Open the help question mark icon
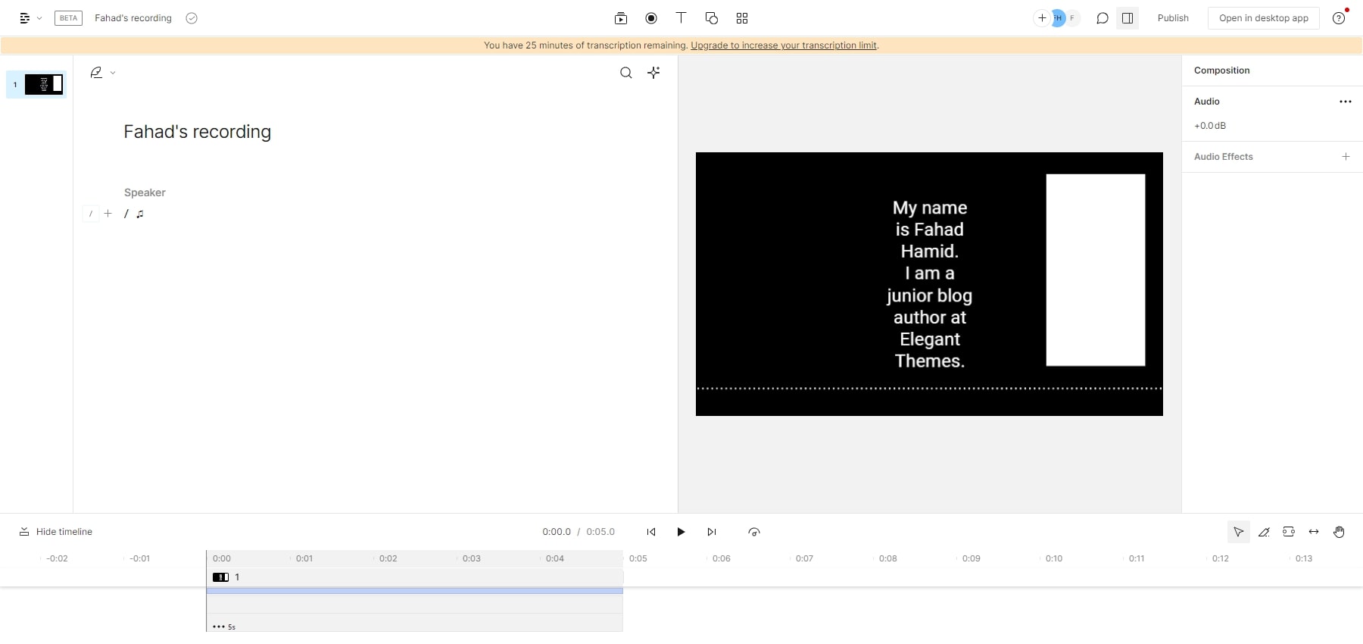This screenshot has width=1363, height=644. point(1339,18)
